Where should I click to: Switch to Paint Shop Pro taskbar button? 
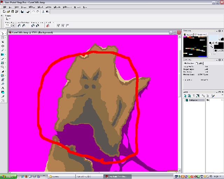pos(115,177)
